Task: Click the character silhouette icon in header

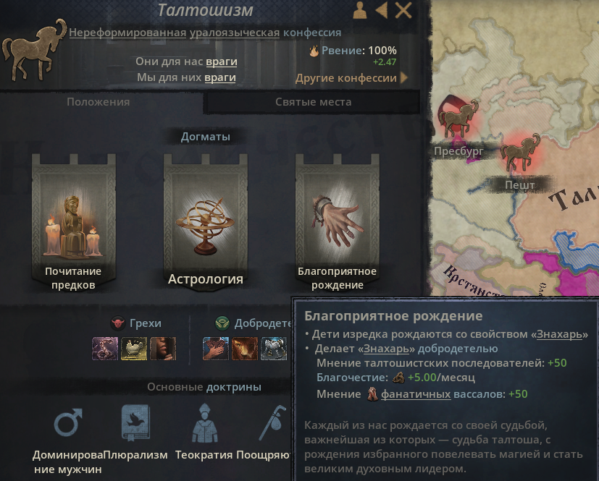Action: point(359,10)
